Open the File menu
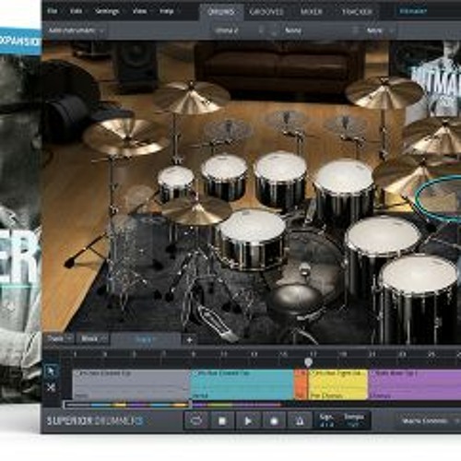The width and height of the screenshot is (461, 461). point(53,11)
